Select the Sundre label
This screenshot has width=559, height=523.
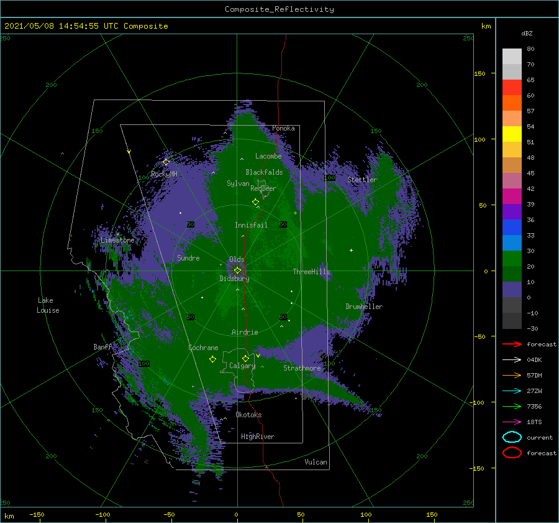tap(188, 257)
